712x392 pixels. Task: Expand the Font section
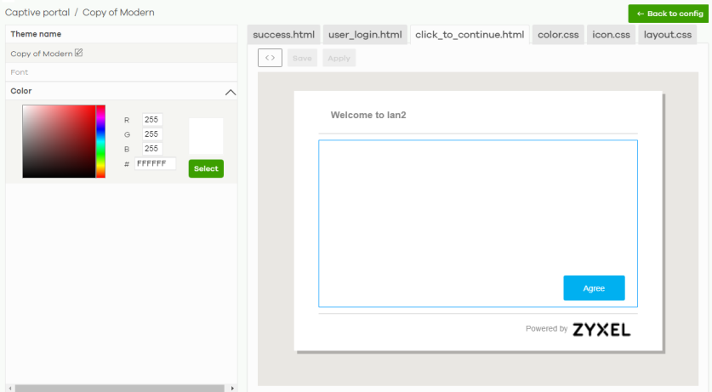coord(20,72)
